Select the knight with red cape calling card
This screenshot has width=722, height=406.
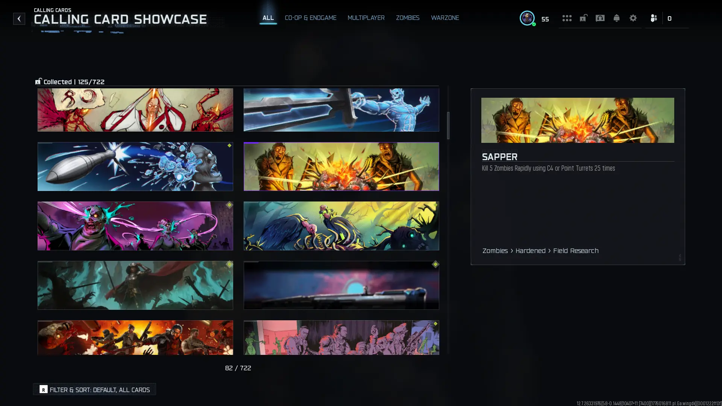coord(135,285)
